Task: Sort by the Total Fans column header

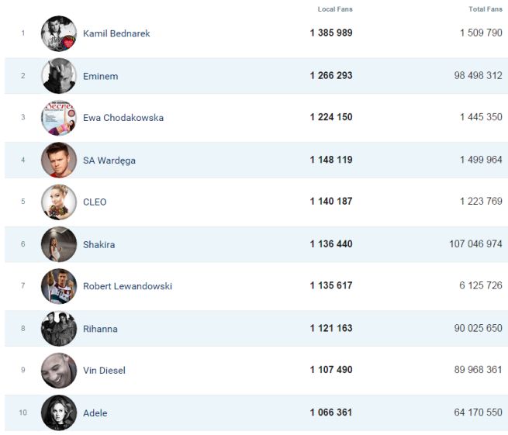Action: point(486,9)
